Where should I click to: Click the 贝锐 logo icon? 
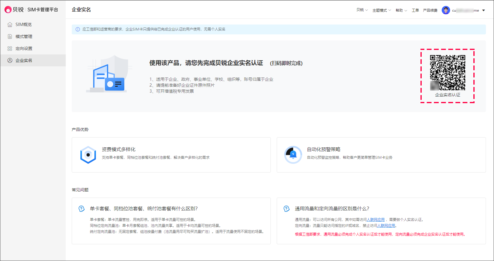8,10
